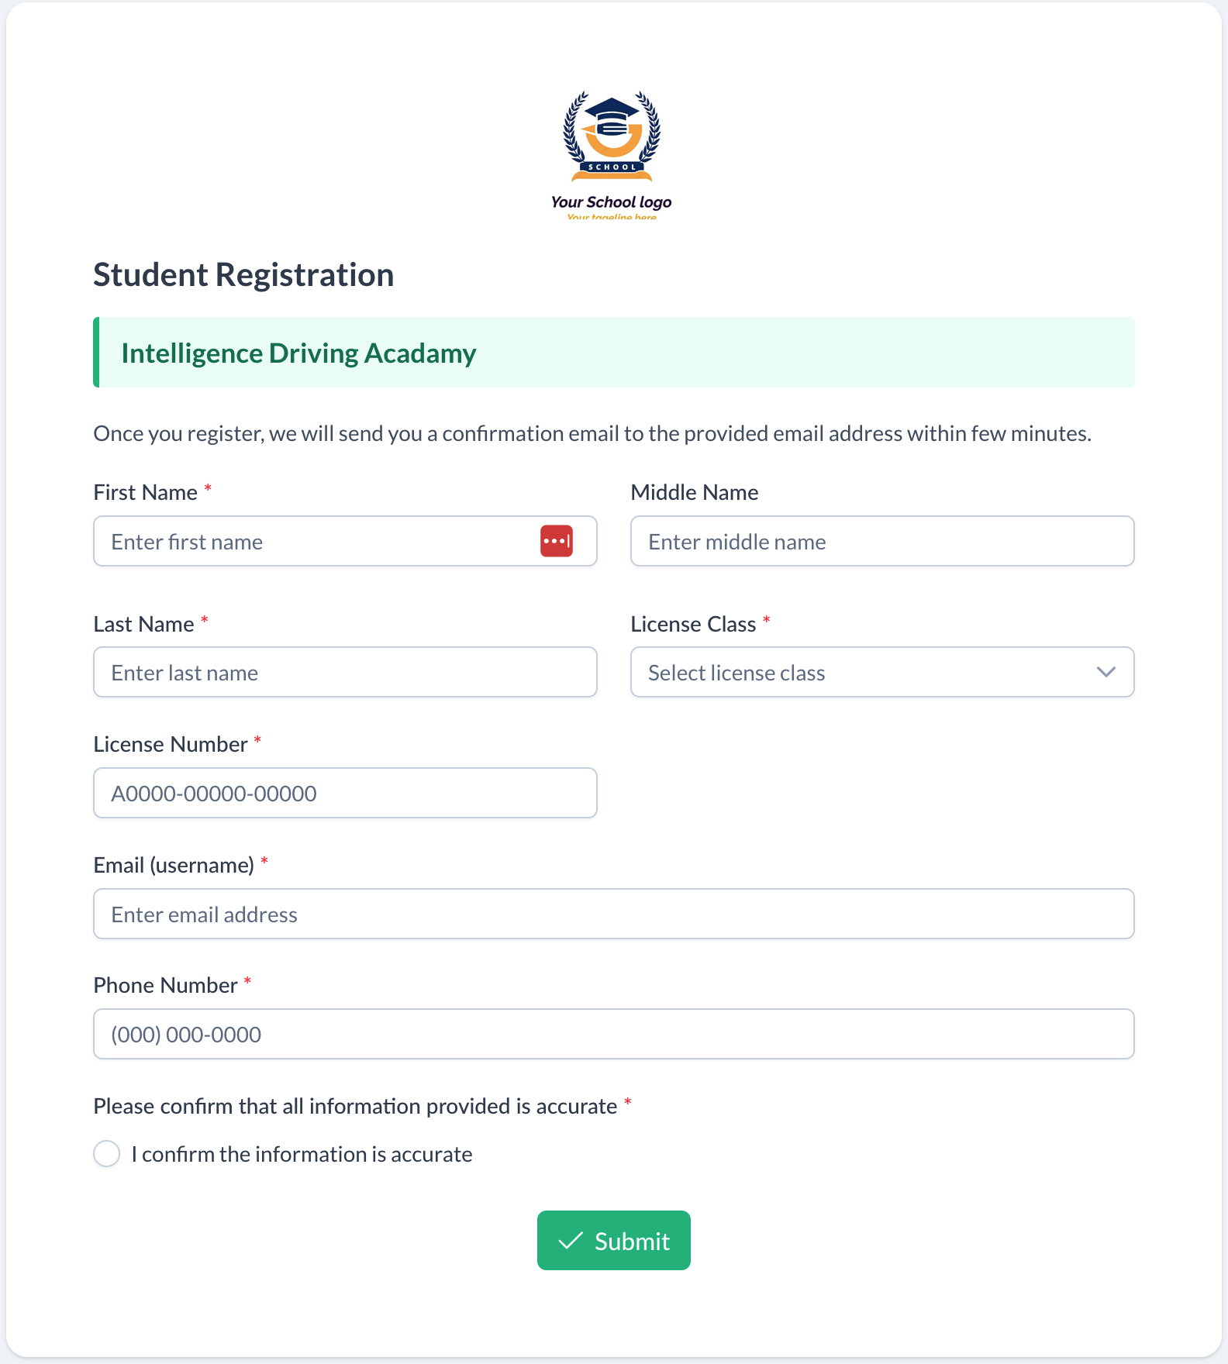The image size is (1228, 1364).
Task: Click the confirmation email instructions text
Action: 592,433
